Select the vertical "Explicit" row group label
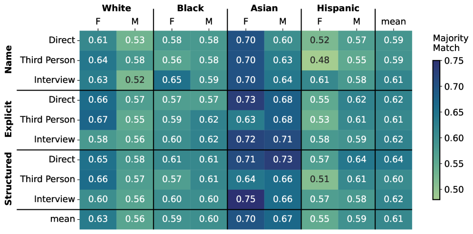This screenshot has height=234, width=473. (8, 119)
